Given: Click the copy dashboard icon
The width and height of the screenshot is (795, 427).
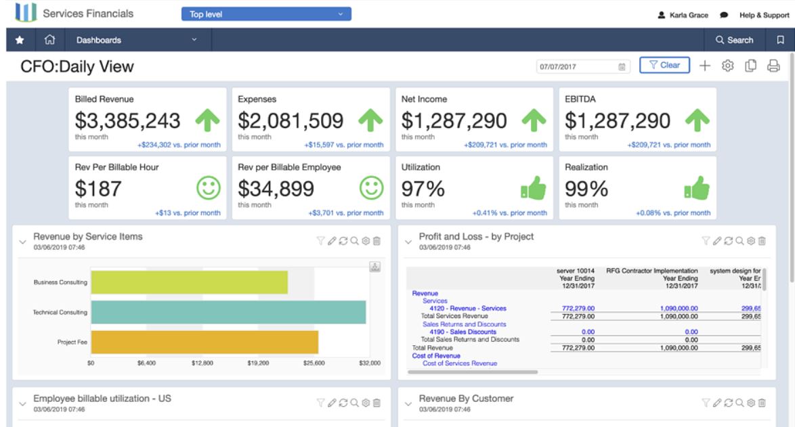Looking at the screenshot, I should point(750,66).
